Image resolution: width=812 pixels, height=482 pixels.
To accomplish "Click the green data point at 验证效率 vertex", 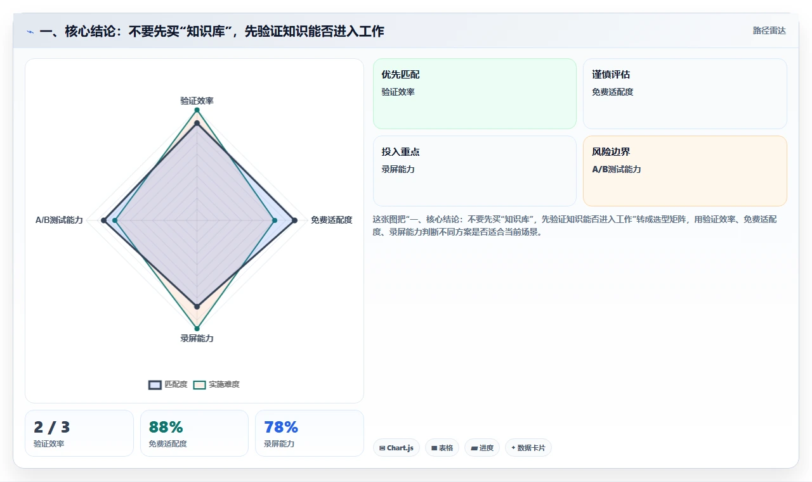I will point(197,110).
